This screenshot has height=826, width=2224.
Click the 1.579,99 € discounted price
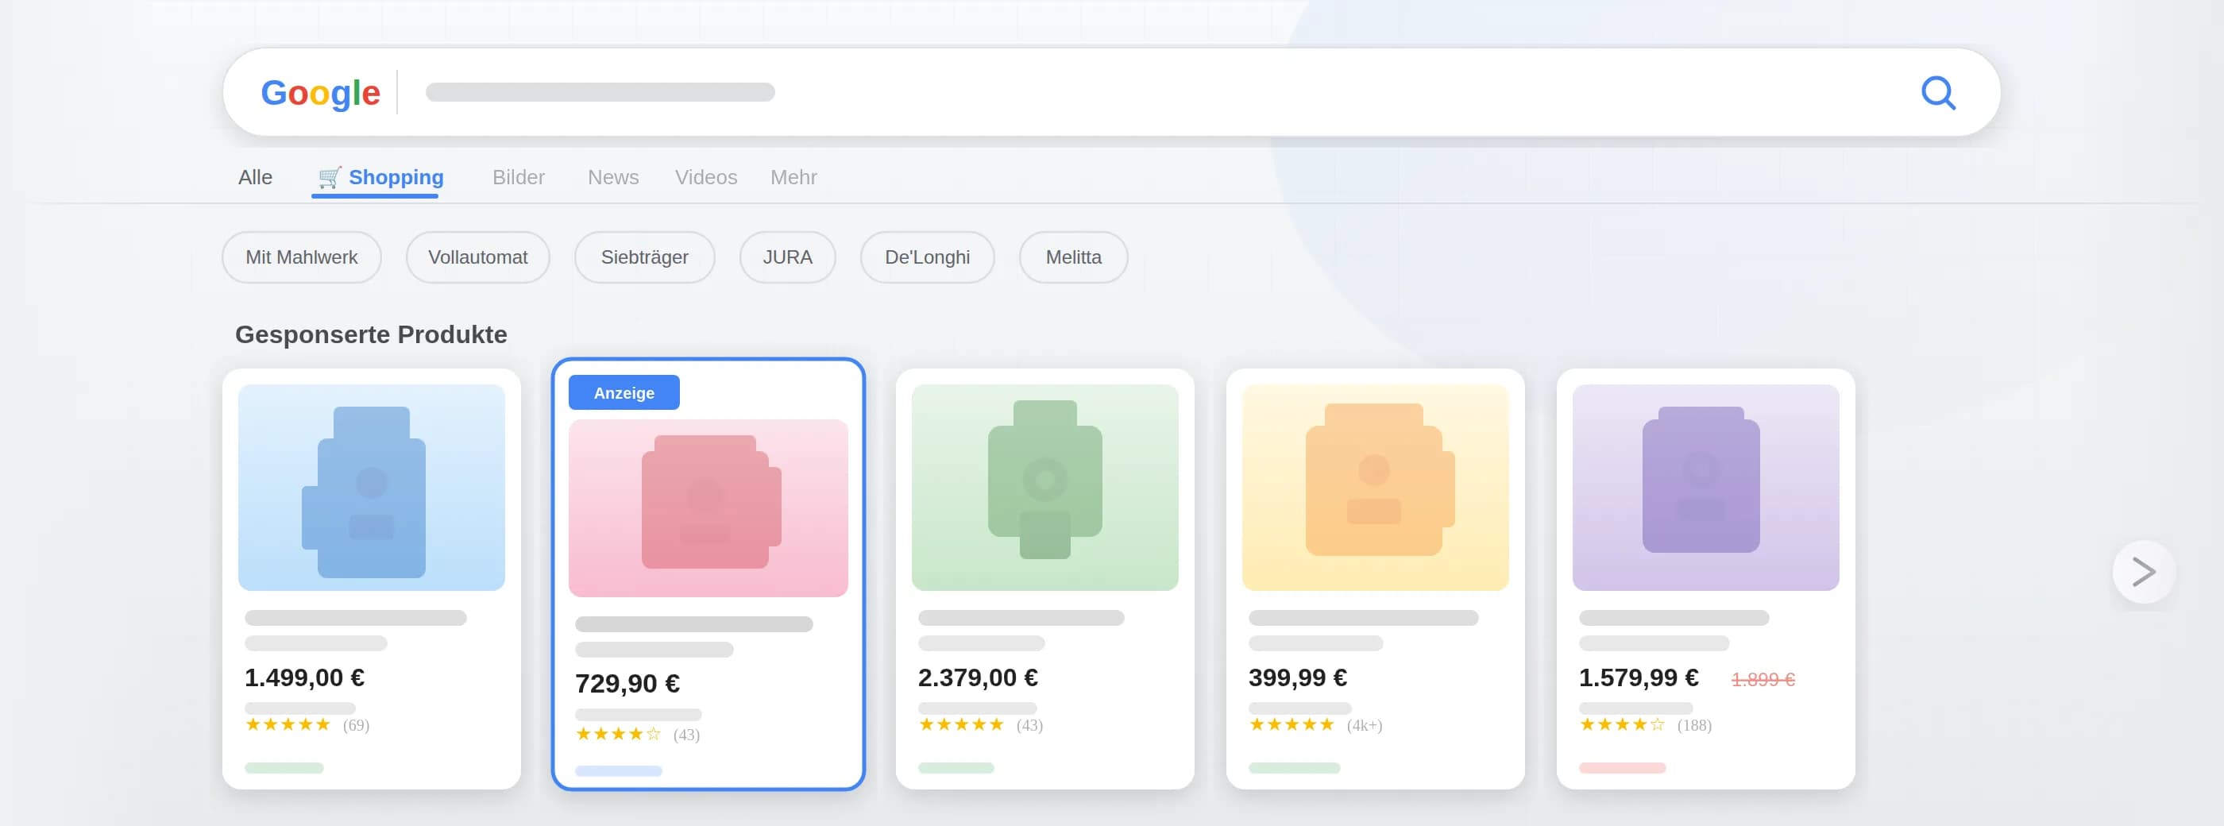[1638, 677]
